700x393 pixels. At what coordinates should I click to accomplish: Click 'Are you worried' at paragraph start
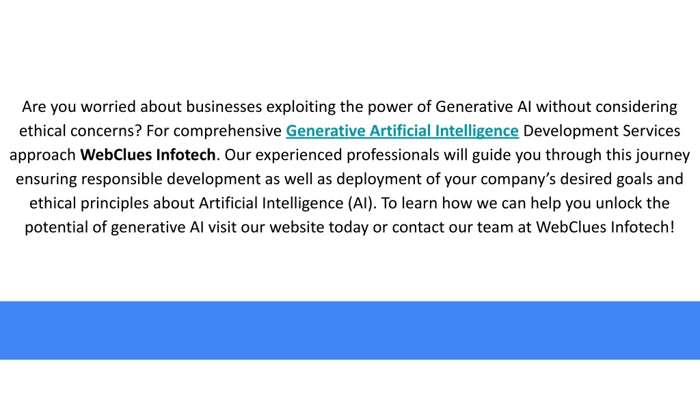79,107
